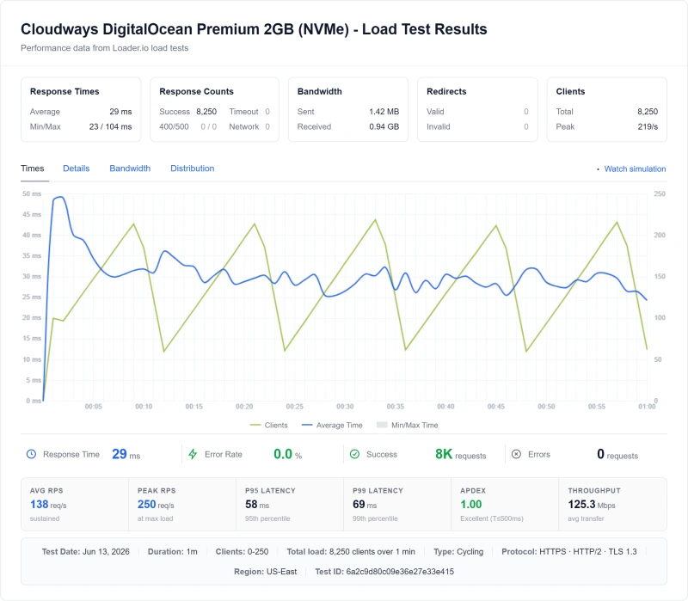Screen dimensions: 688x601
Task: Click the Apdex 1.00 score
Action: (x=470, y=505)
